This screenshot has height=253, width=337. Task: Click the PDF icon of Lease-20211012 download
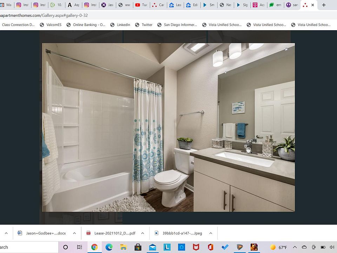88,233
